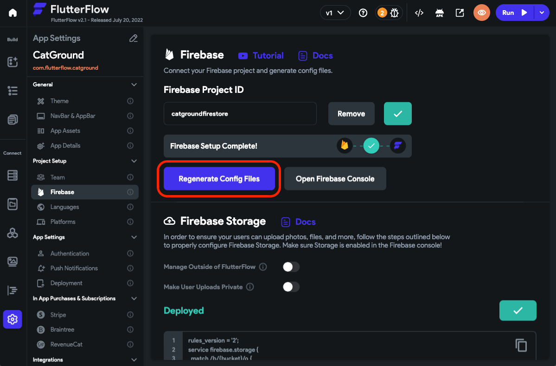Click Regenerate Config Files button
Screen dimensions: 556x366
tap(219, 178)
